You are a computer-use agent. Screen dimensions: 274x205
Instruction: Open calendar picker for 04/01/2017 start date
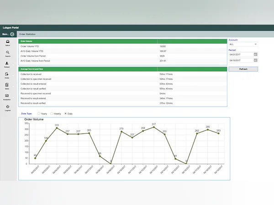pyautogui.click(x=255, y=55)
